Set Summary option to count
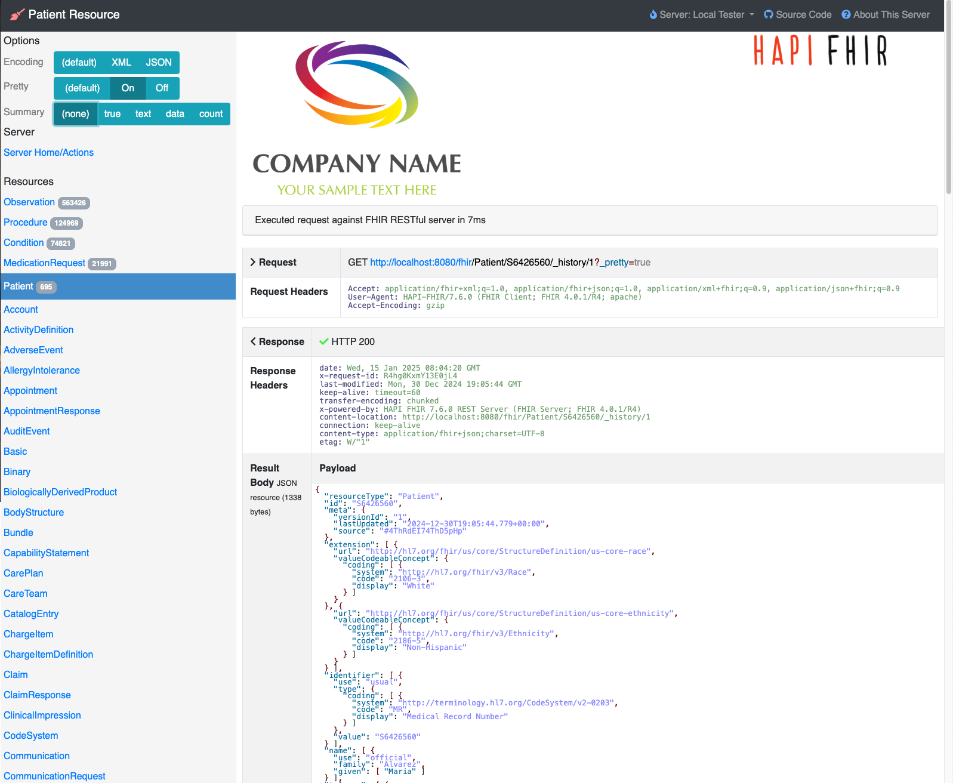This screenshot has height=783, width=953. (x=211, y=114)
